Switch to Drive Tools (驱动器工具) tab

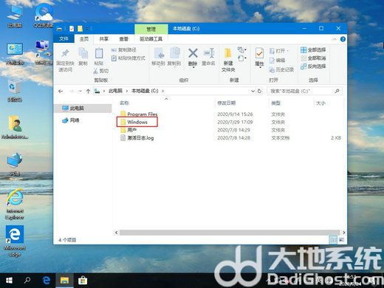click(151, 39)
